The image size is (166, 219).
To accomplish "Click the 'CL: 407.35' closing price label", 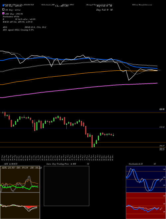I will [x=62, y=6].
